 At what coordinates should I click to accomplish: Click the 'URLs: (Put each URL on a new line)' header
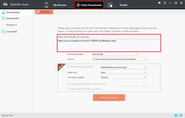coord(74,37)
